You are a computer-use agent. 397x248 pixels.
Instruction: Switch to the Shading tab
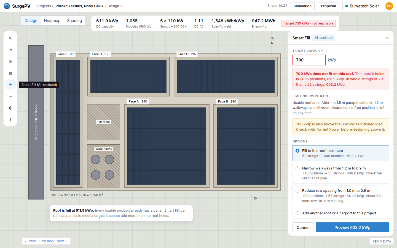click(74, 21)
